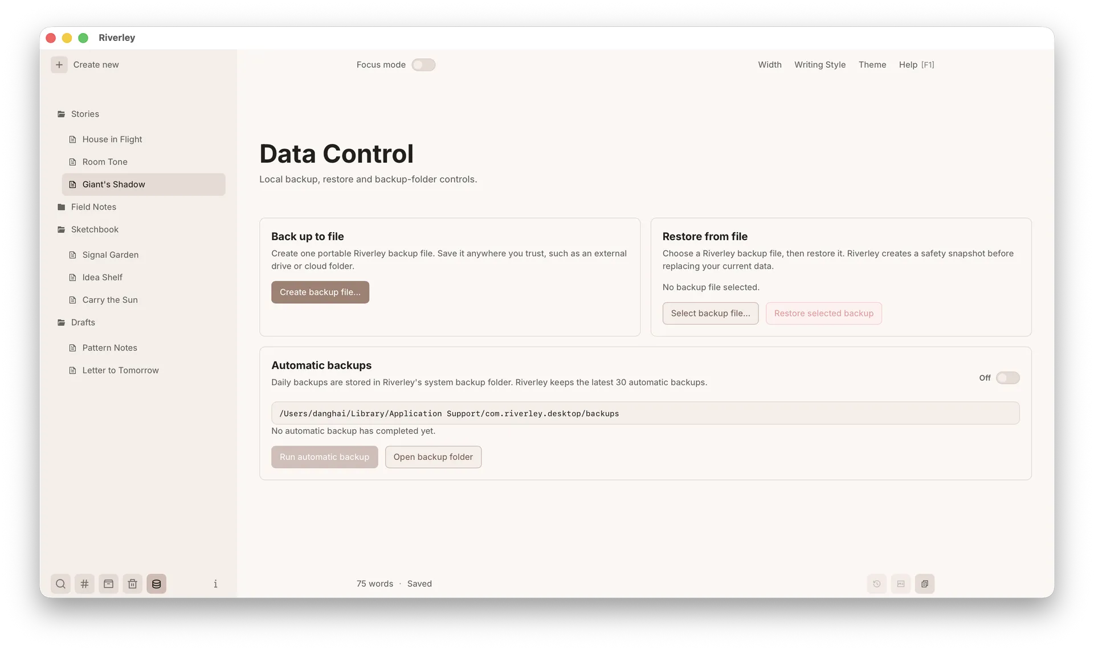
Task: Open the House in Flight story
Action: pyautogui.click(x=112, y=139)
